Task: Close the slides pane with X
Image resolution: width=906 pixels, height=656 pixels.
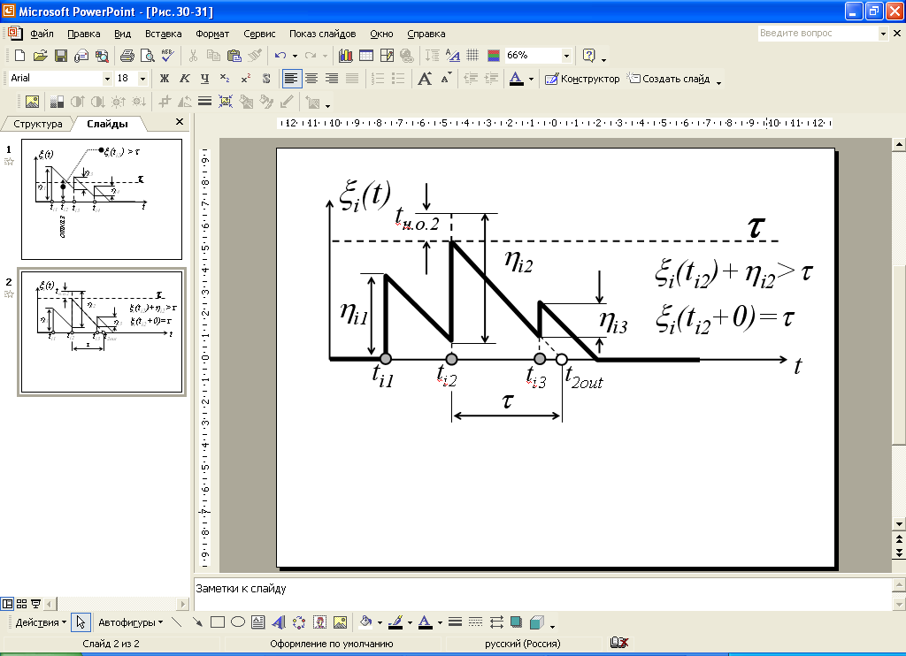Action: tap(180, 122)
